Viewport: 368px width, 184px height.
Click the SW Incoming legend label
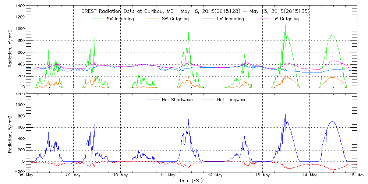(118, 19)
